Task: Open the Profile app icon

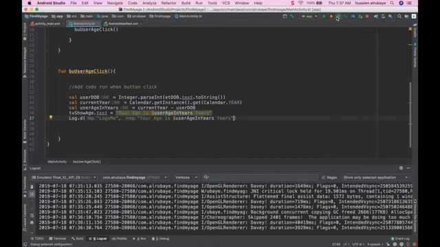Action: pos(353,16)
